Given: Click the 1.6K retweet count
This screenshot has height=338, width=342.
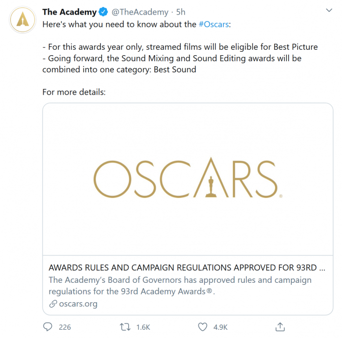Looking at the screenshot, I should tap(143, 327).
